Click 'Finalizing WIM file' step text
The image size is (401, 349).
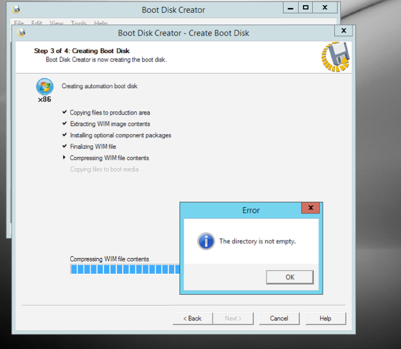(93, 146)
